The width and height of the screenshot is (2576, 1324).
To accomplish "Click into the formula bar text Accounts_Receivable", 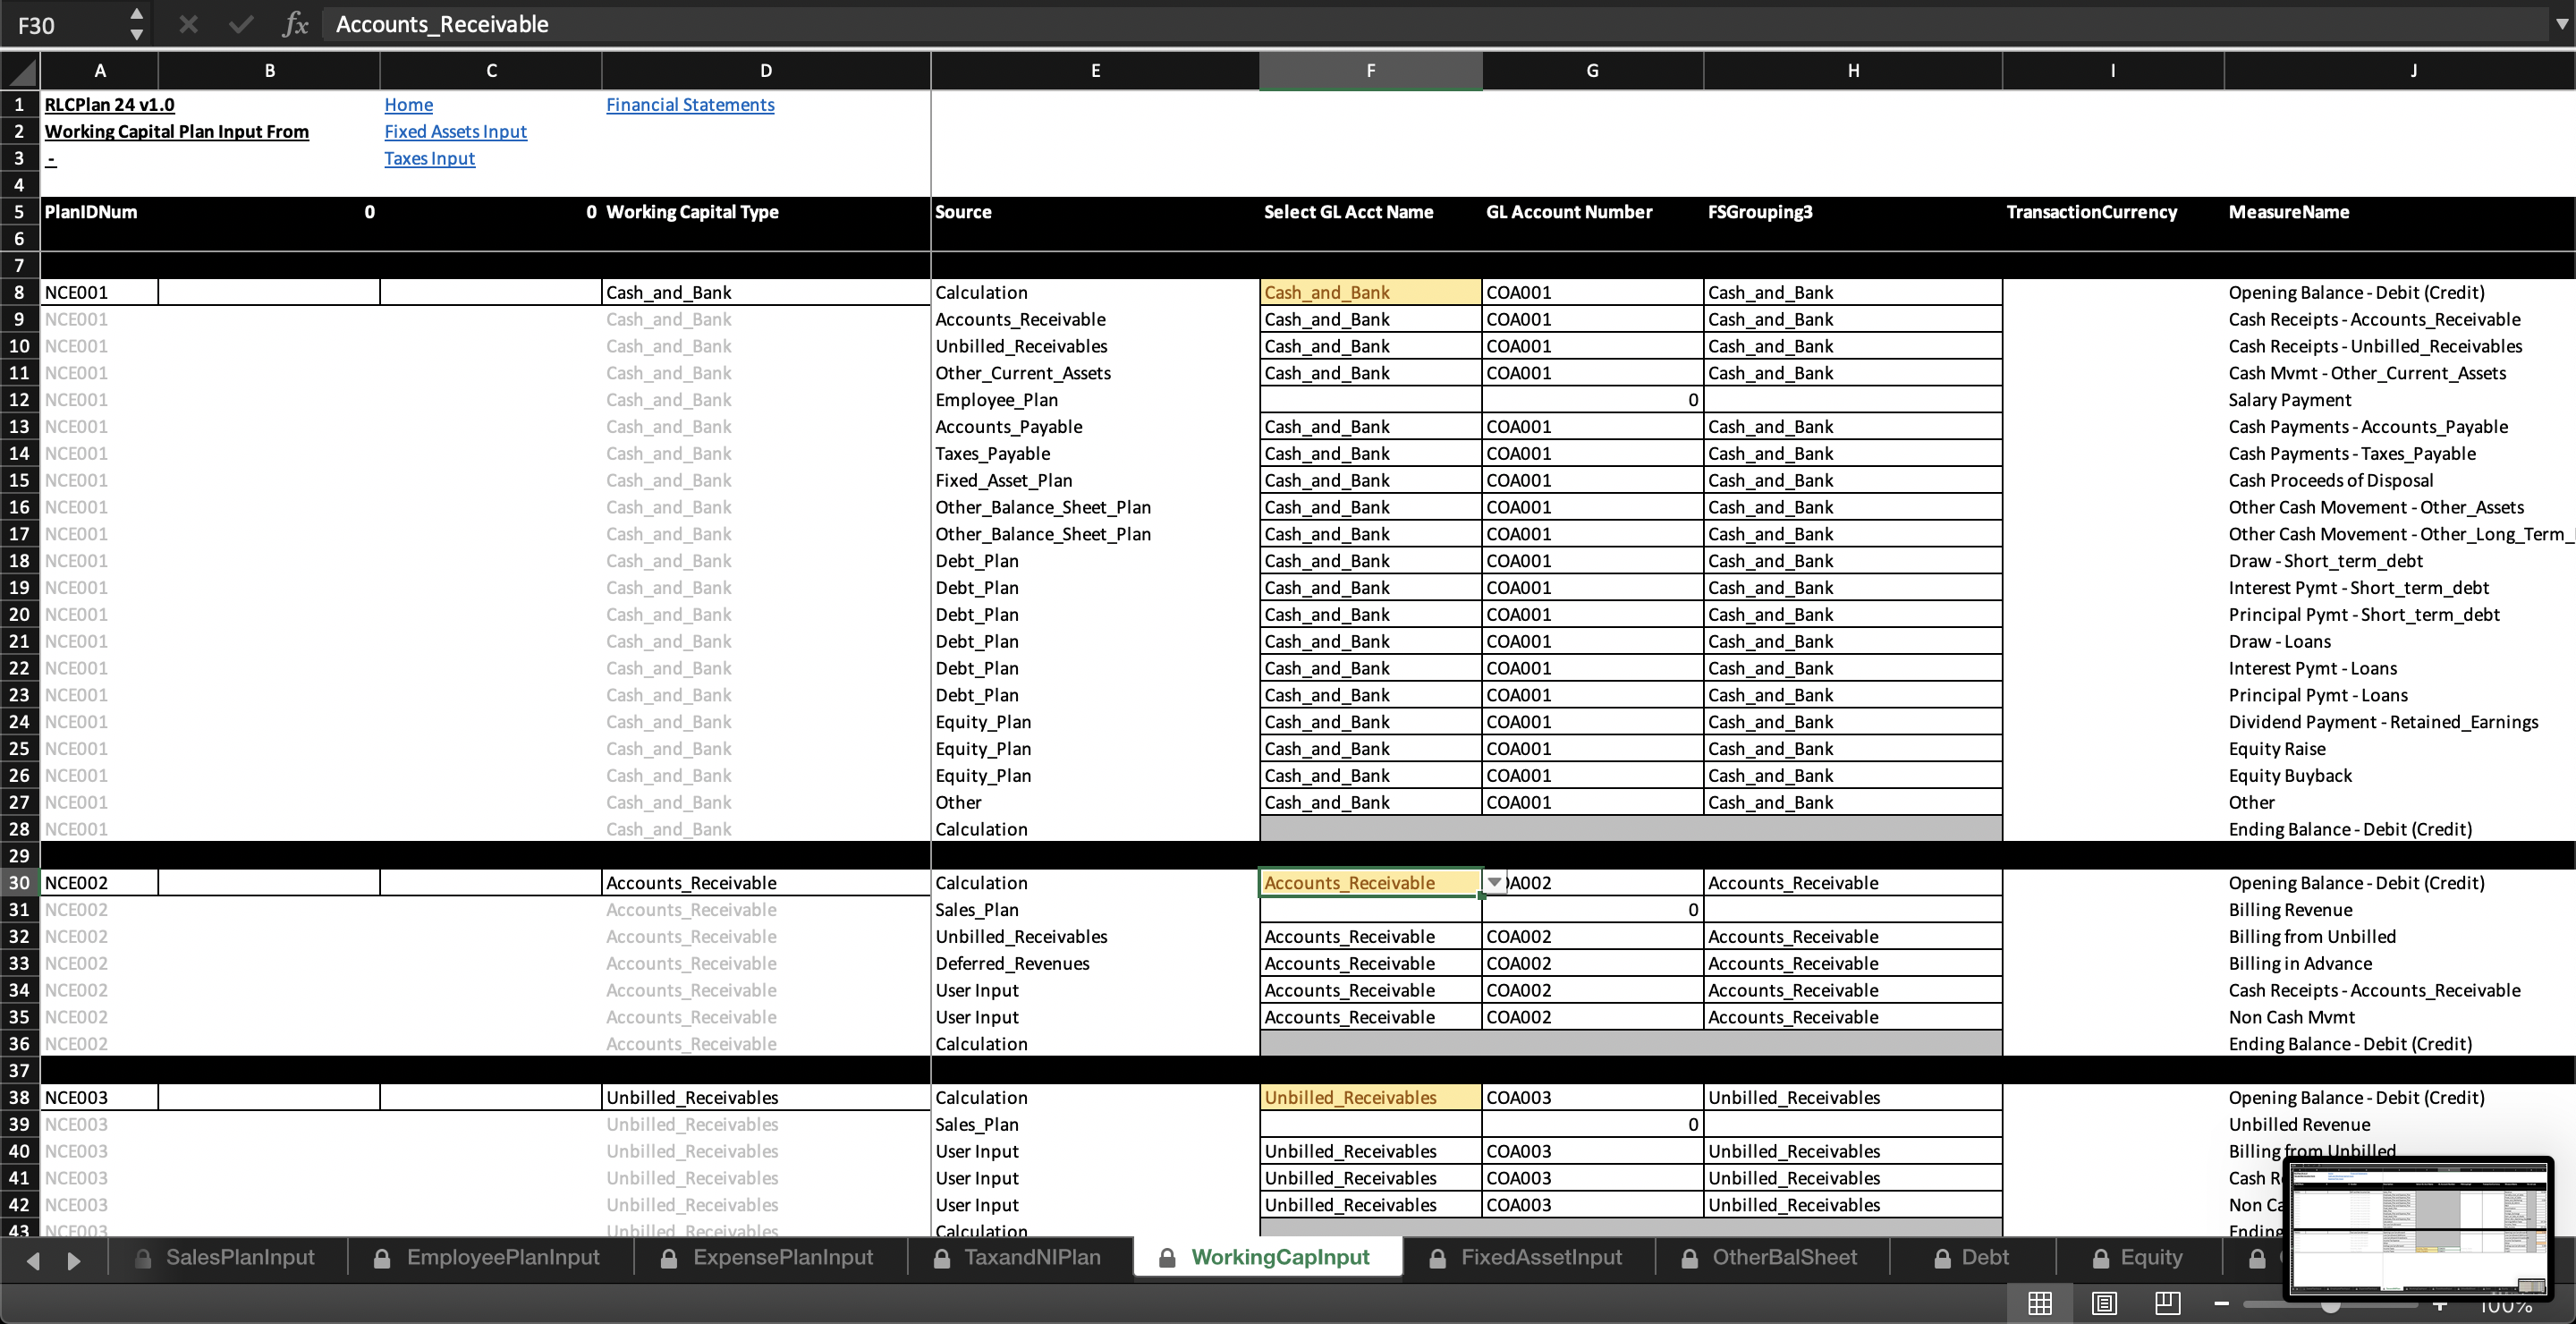I will tap(442, 24).
